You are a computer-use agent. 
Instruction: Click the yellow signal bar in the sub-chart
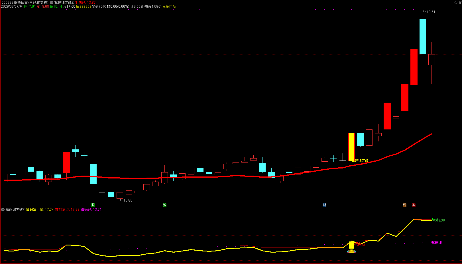pyautogui.click(x=351, y=245)
